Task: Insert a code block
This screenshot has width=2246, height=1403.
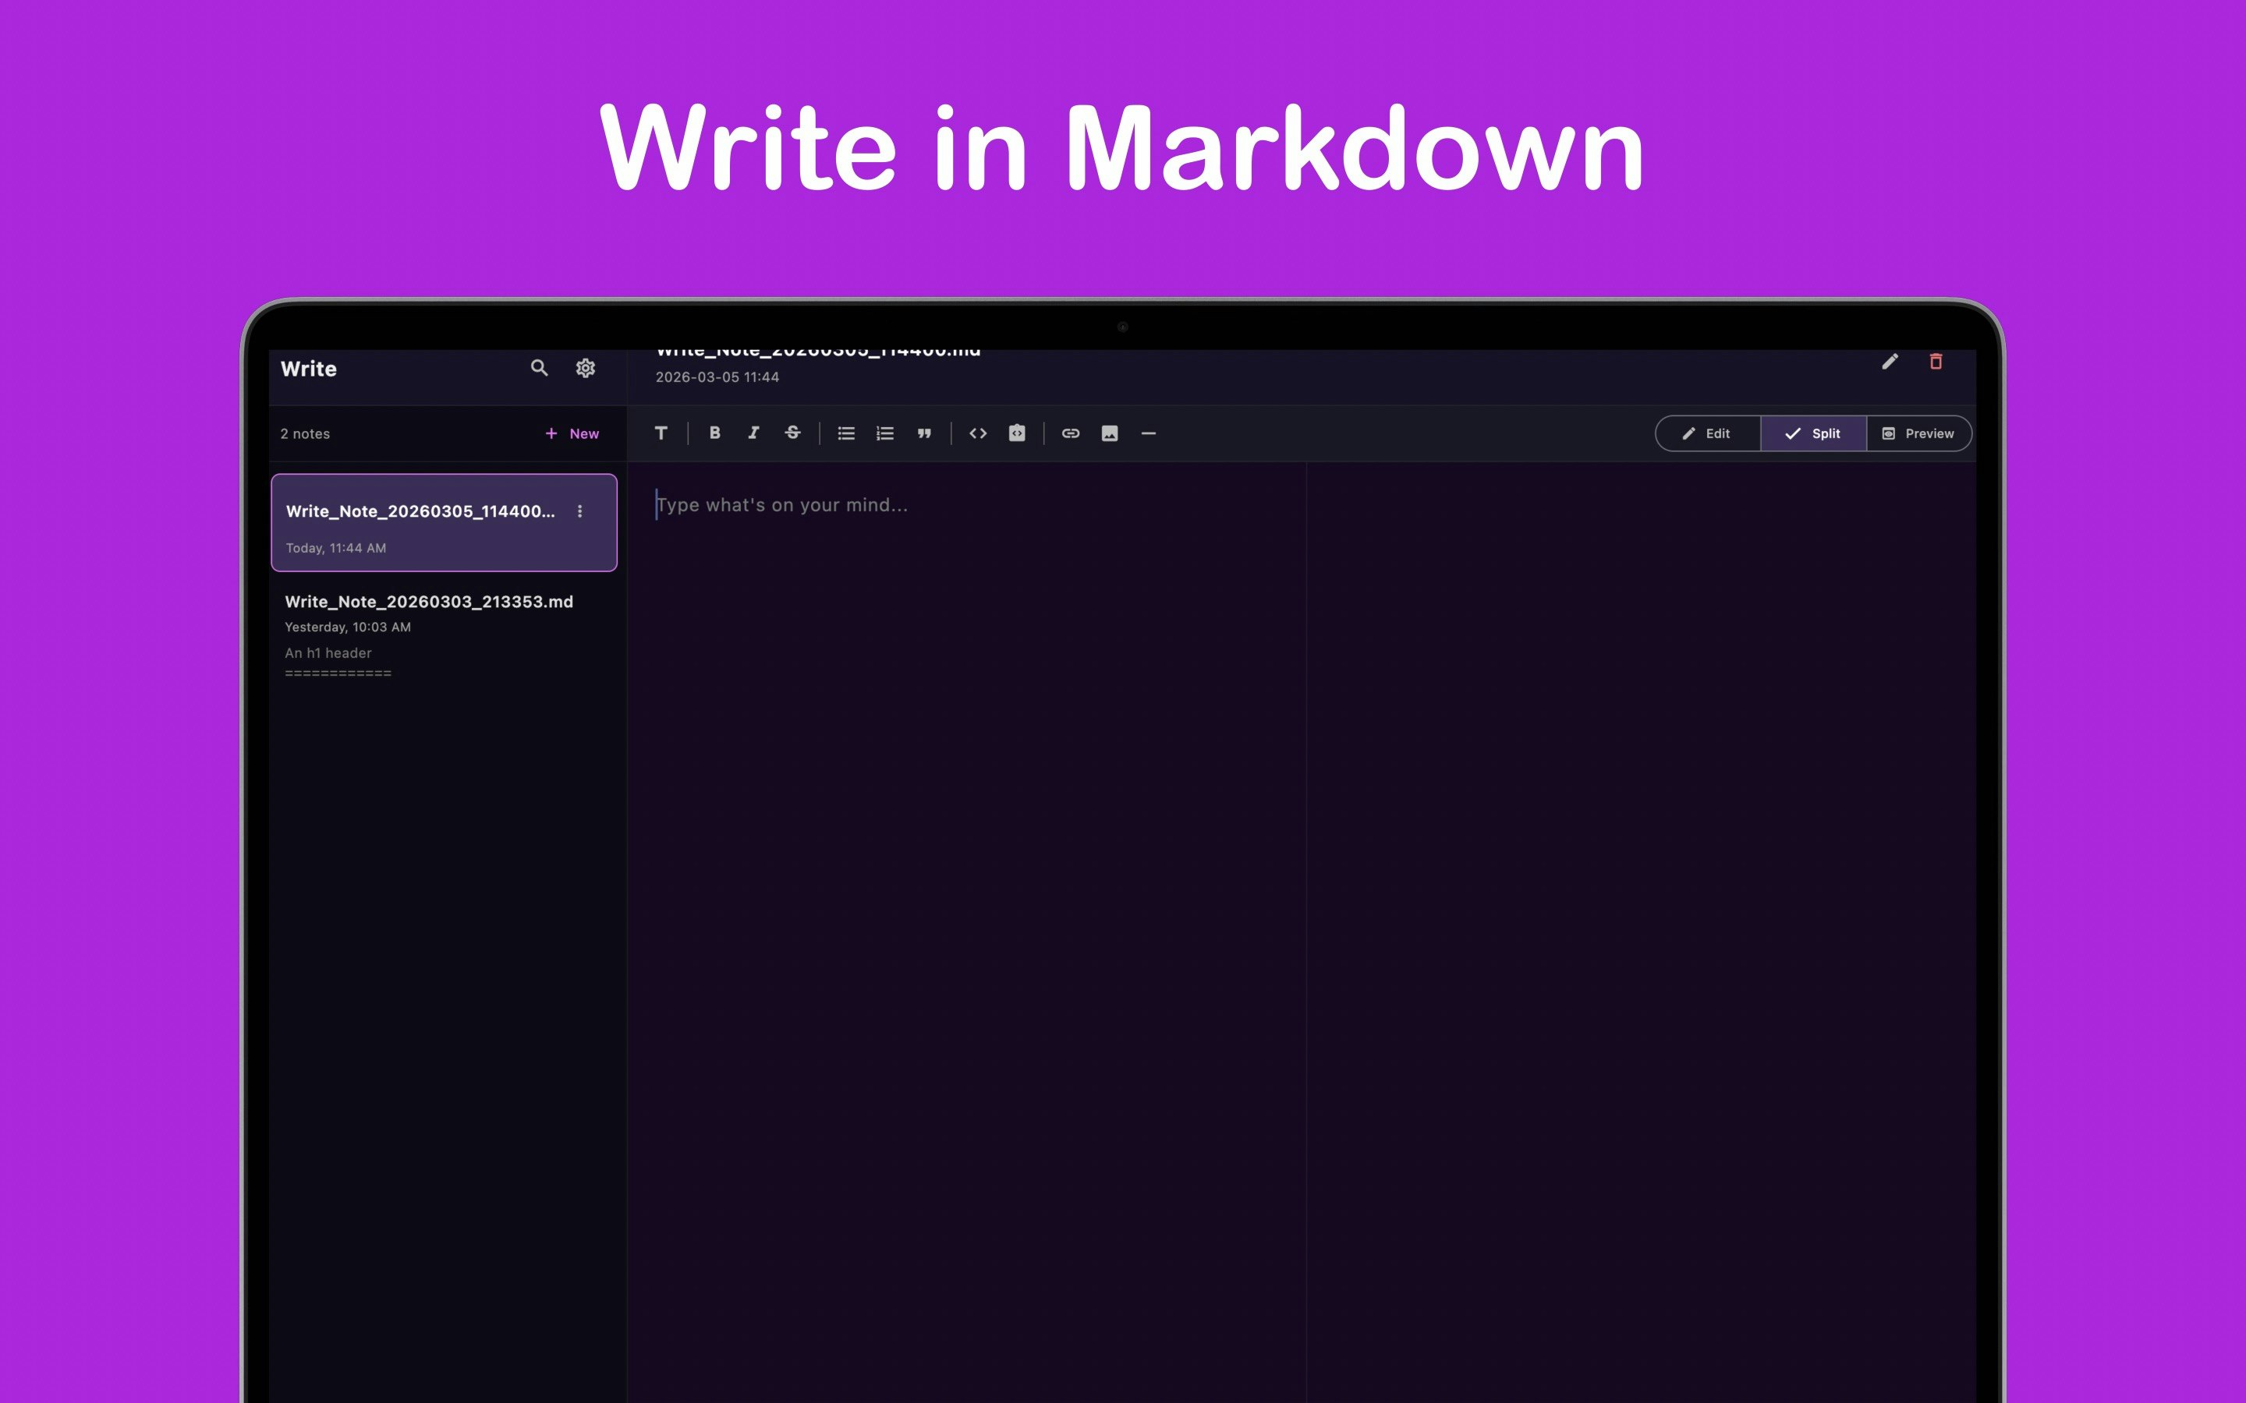Action: [1016, 433]
